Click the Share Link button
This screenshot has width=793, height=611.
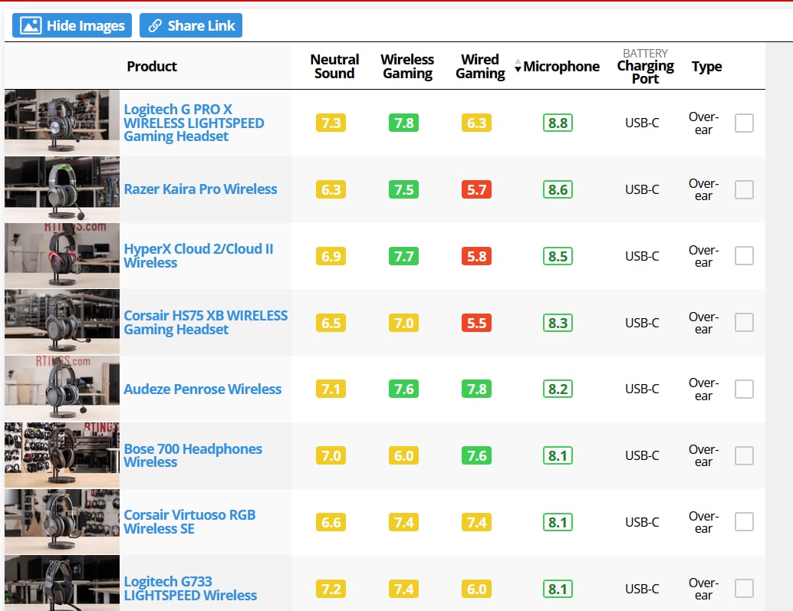191,25
